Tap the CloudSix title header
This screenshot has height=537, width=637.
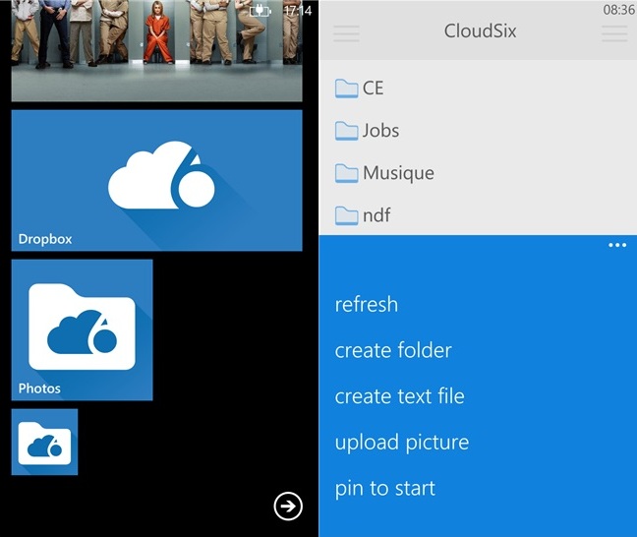(x=480, y=30)
